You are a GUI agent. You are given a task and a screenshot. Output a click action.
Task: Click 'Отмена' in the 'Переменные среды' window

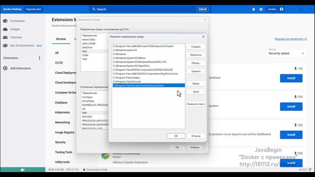(195, 147)
